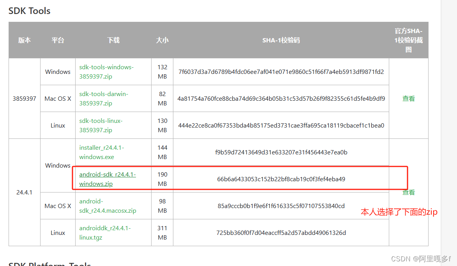The height and width of the screenshot is (266, 457).
Task: Click Linux platform cell for 24.4.1
Action: [x=58, y=233]
